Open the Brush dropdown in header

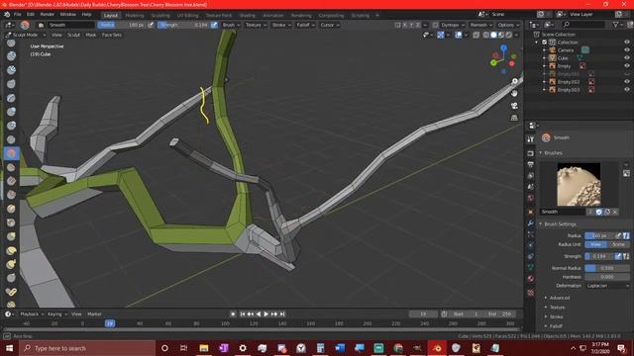click(x=231, y=25)
